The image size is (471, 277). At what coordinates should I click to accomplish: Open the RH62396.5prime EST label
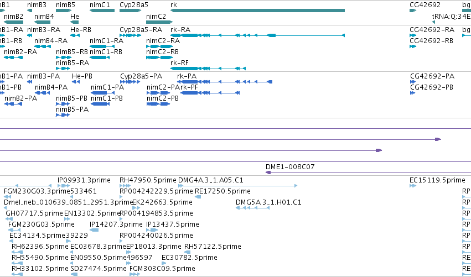pos(40,247)
